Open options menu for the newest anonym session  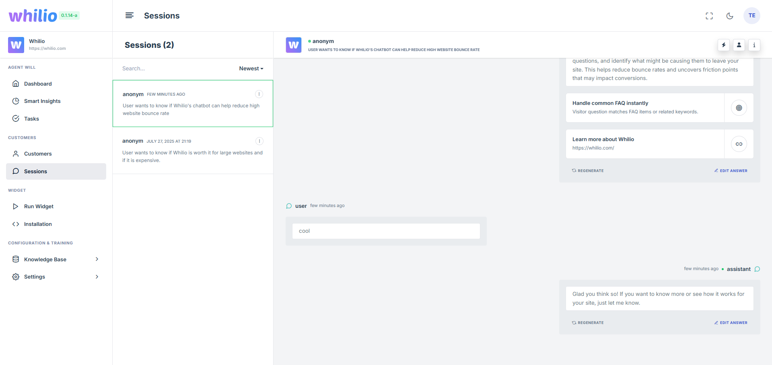click(259, 94)
